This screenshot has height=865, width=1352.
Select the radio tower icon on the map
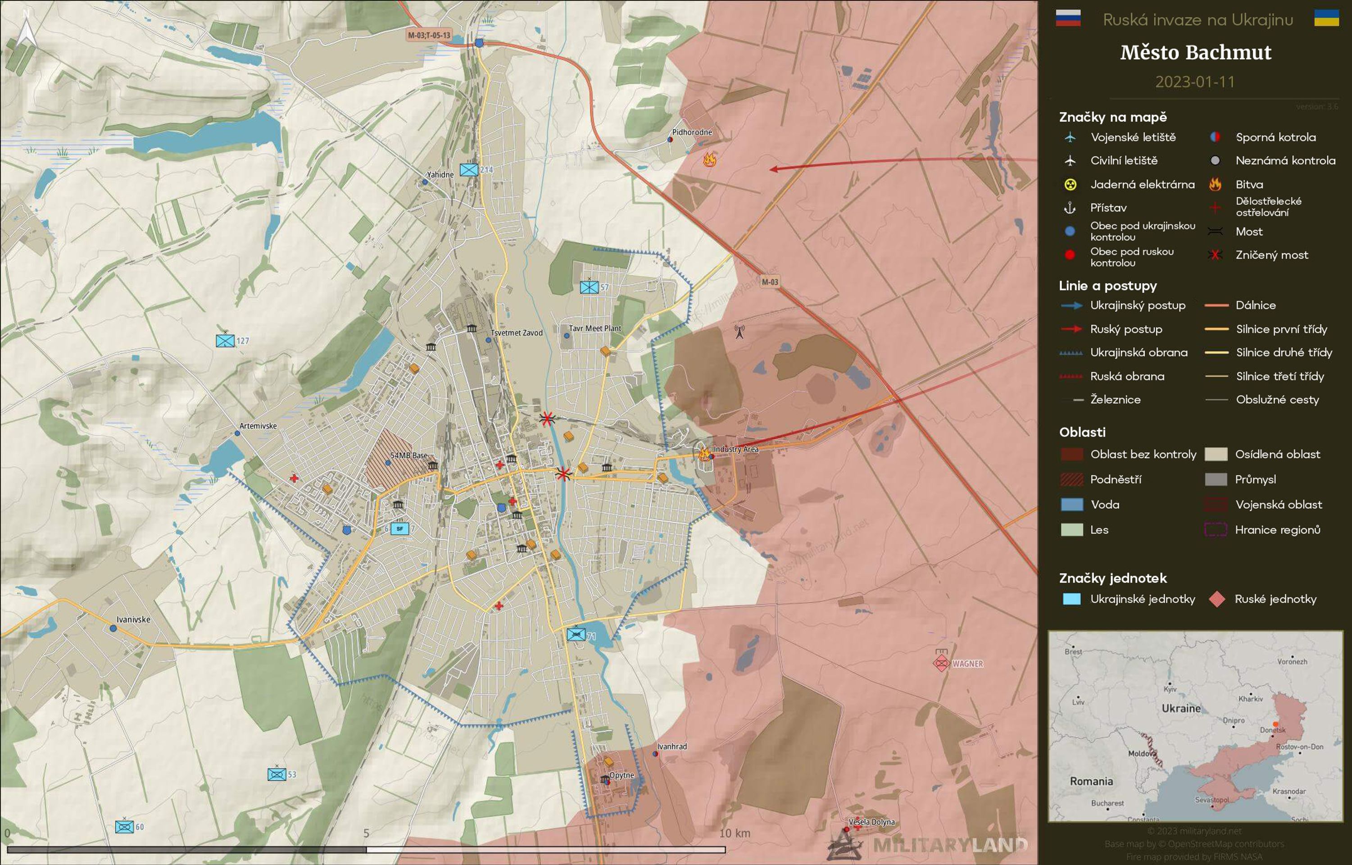point(740,332)
